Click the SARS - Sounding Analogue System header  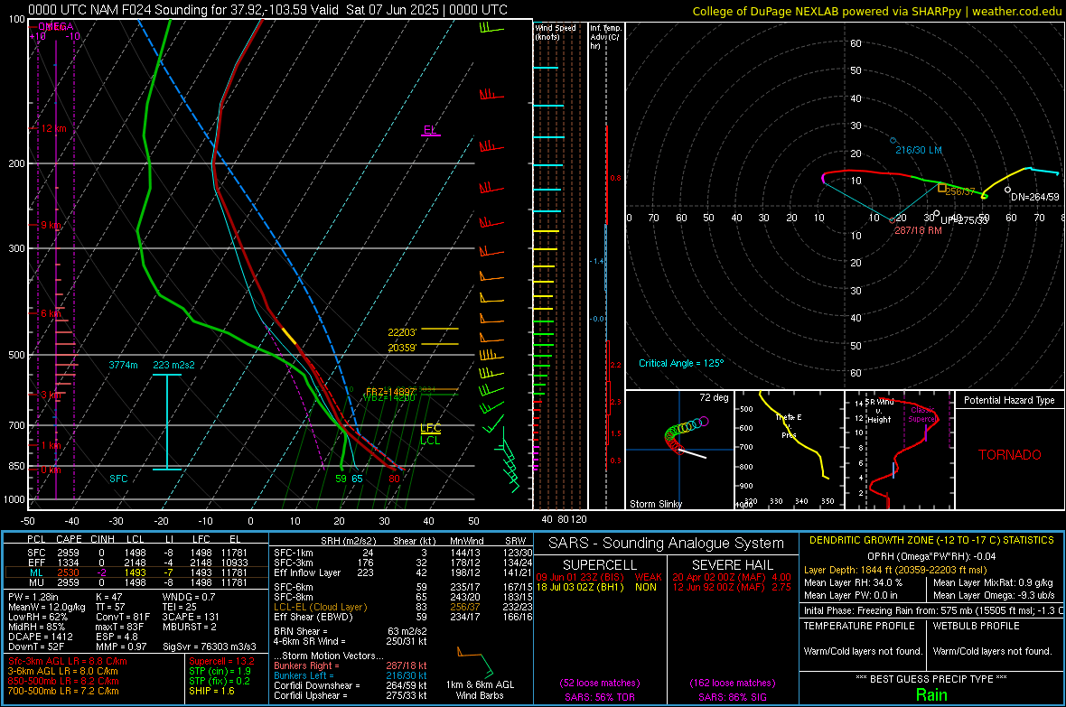click(x=667, y=544)
